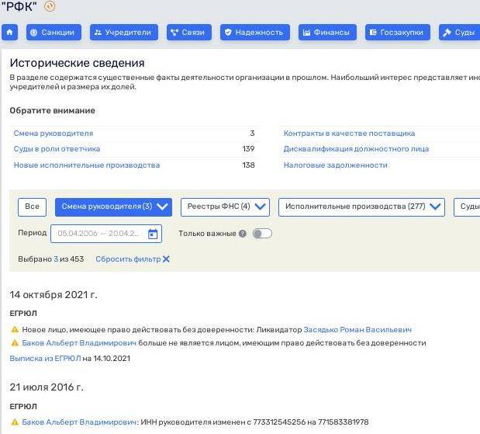Open Засядько Роман Васильевич profile link

pos(357,330)
